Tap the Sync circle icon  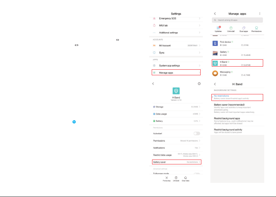pyautogui.click(x=154, y=53)
